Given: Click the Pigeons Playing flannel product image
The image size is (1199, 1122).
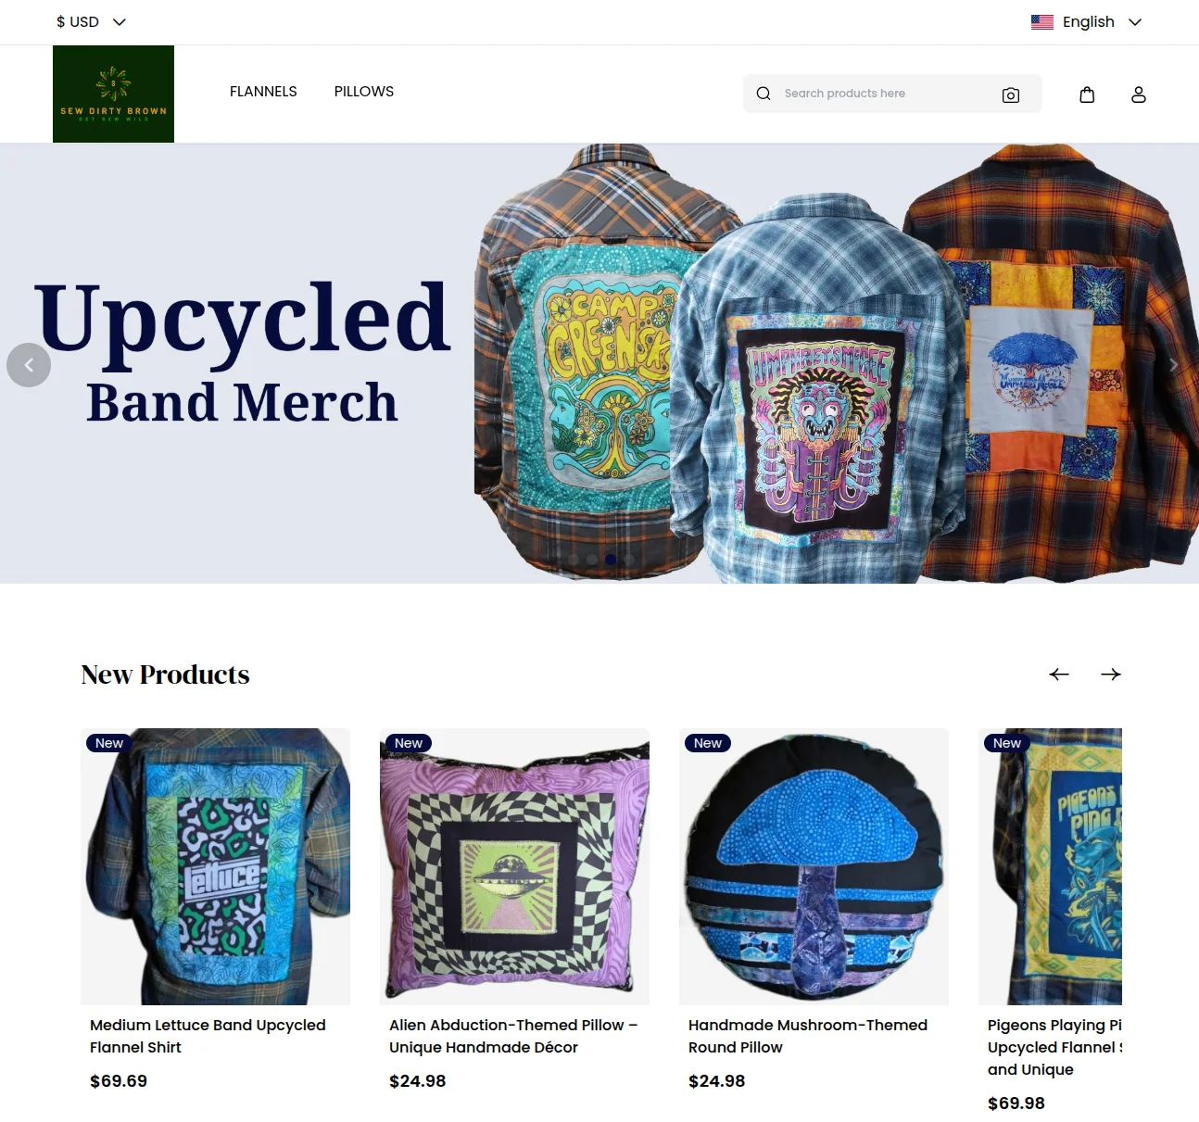Looking at the screenshot, I should point(1050,866).
